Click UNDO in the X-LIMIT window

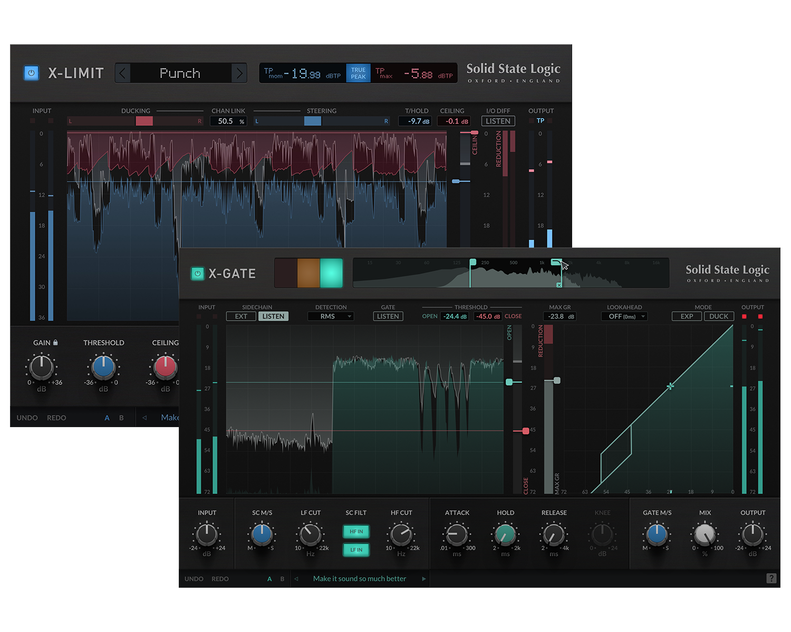(27, 418)
